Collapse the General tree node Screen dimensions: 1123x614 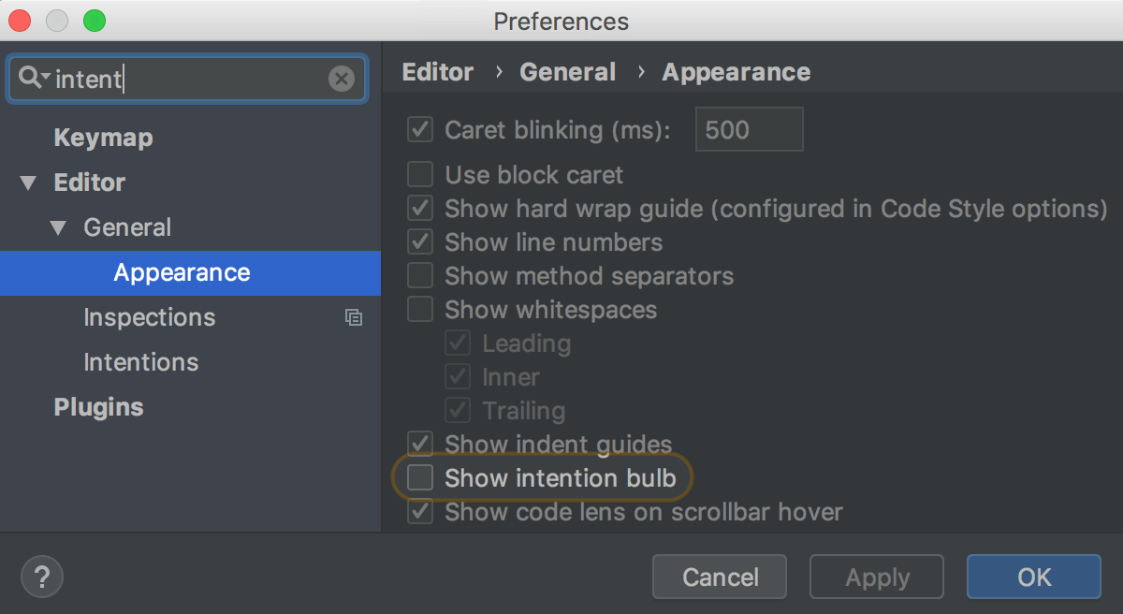[59, 227]
